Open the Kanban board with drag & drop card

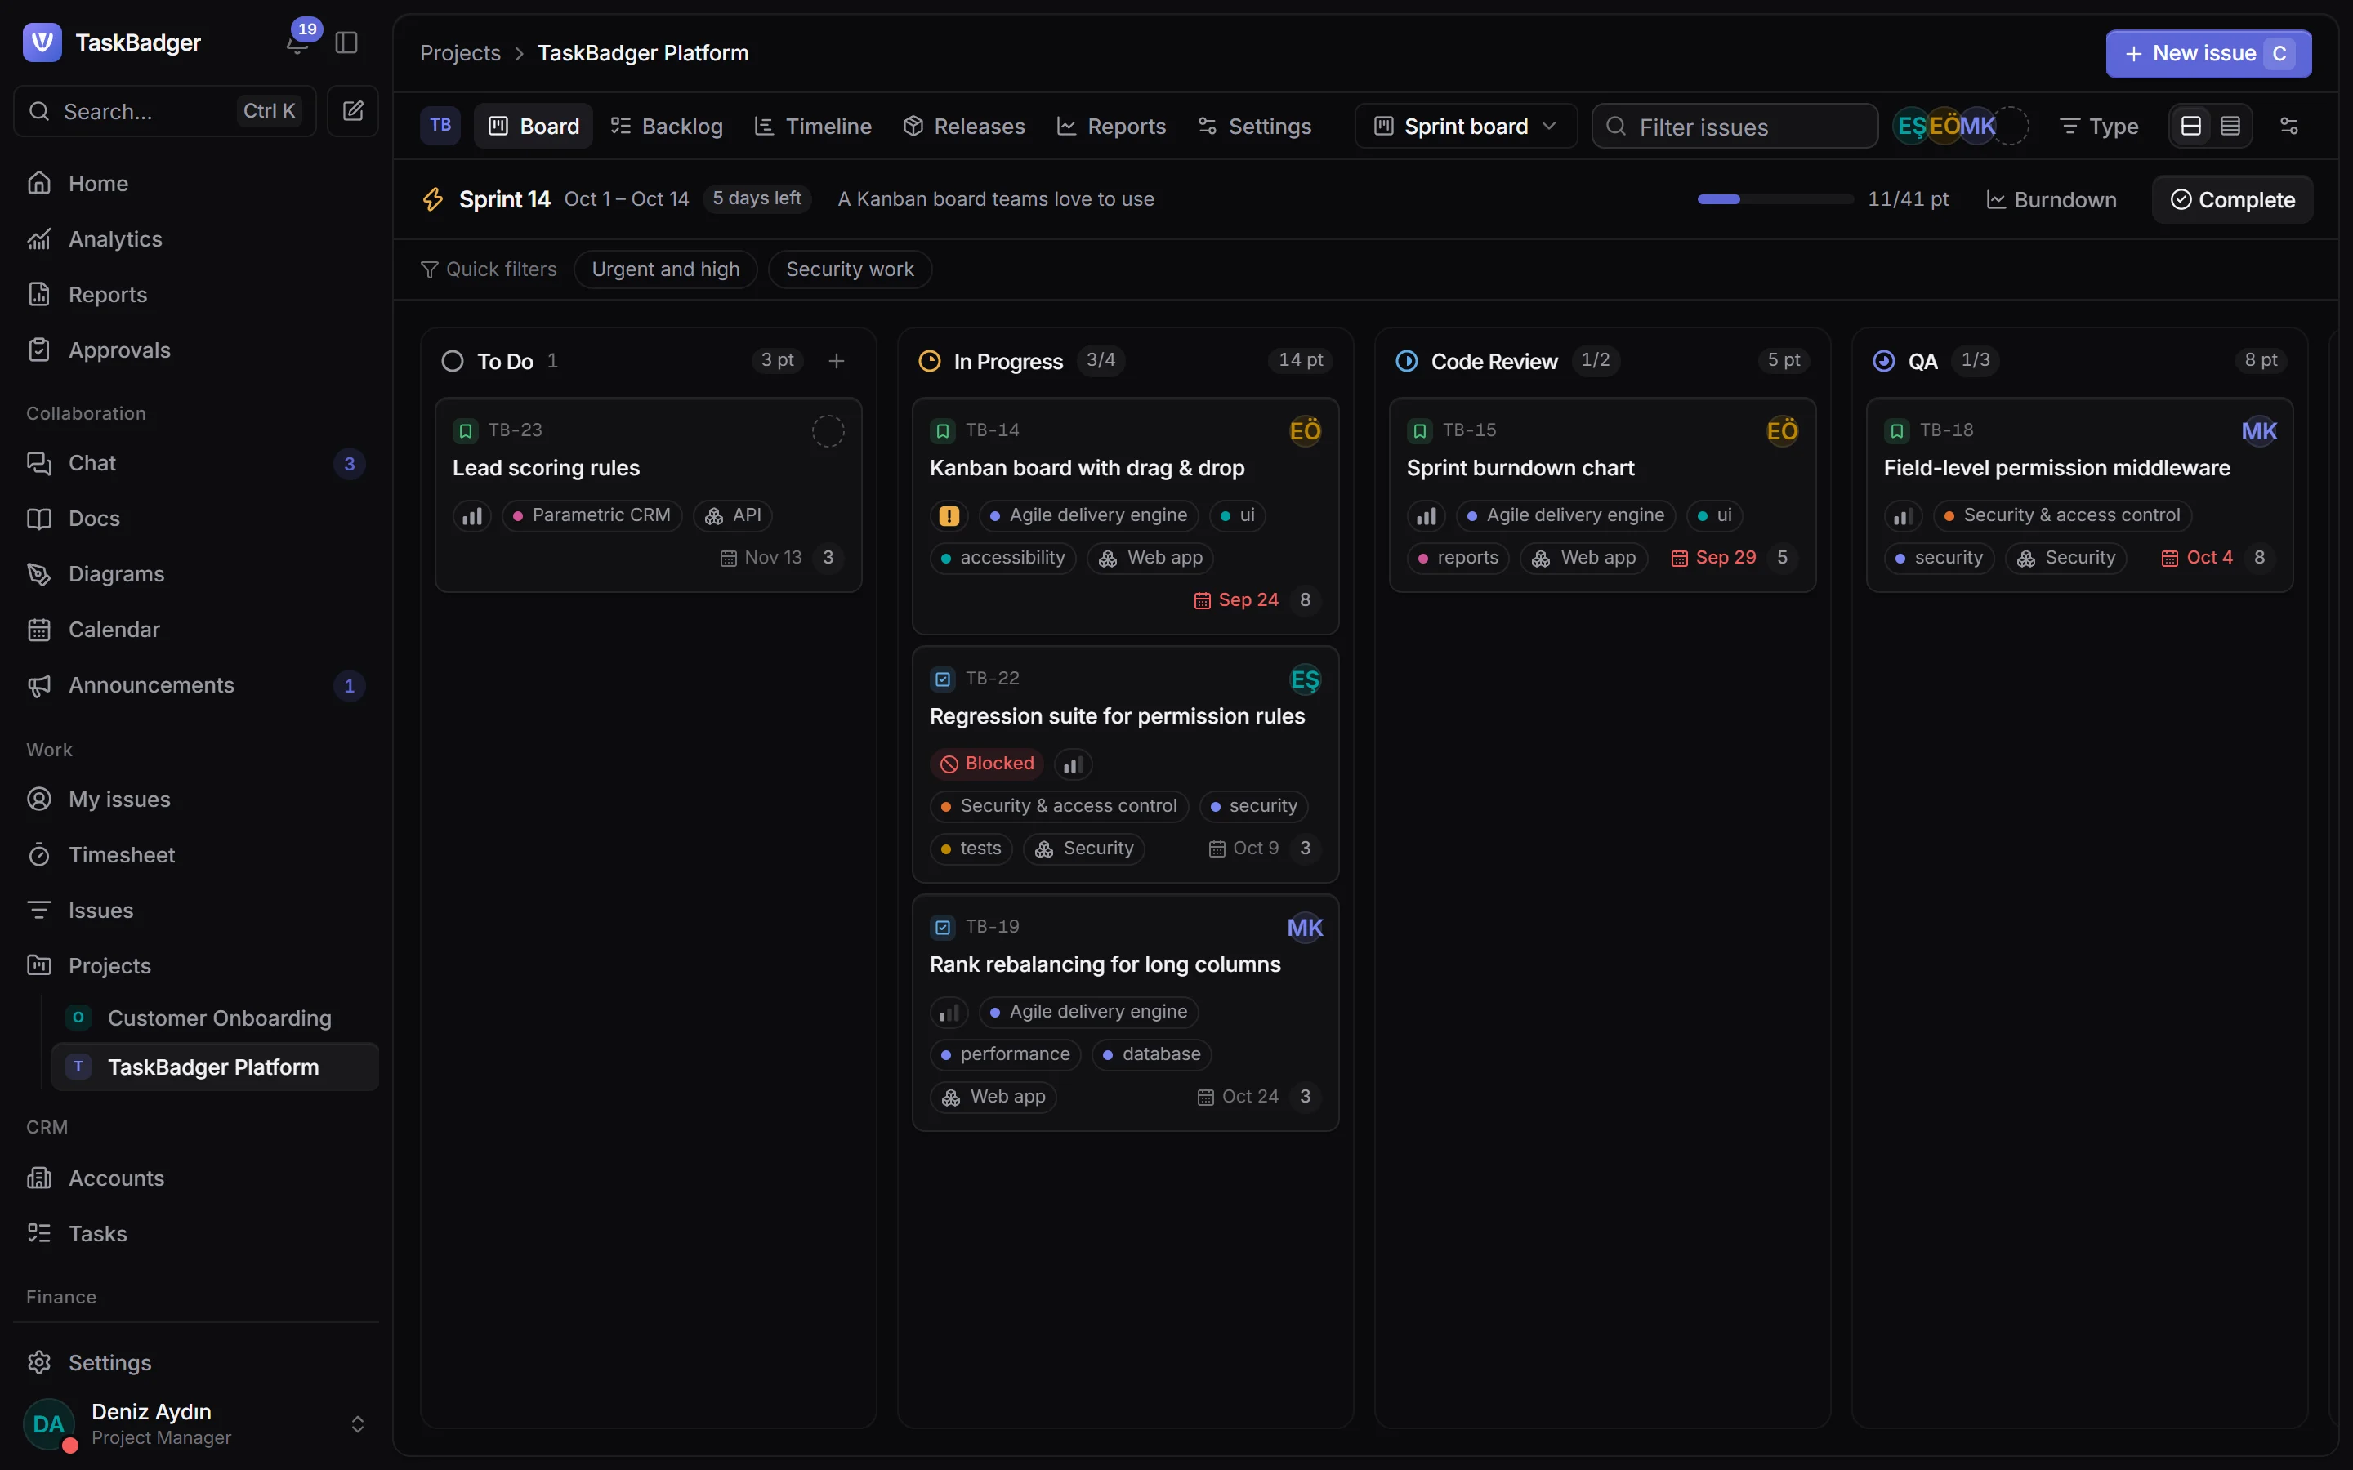tap(1125, 516)
